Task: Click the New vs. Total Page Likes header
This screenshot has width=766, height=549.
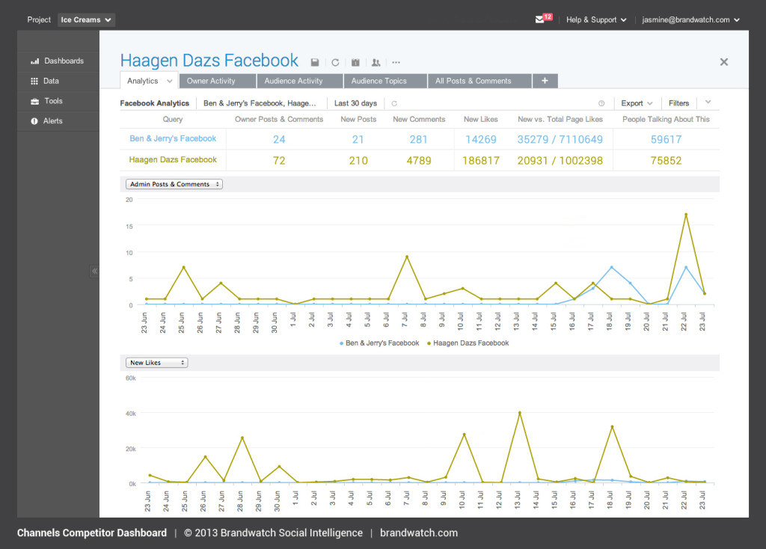Action: pos(560,119)
